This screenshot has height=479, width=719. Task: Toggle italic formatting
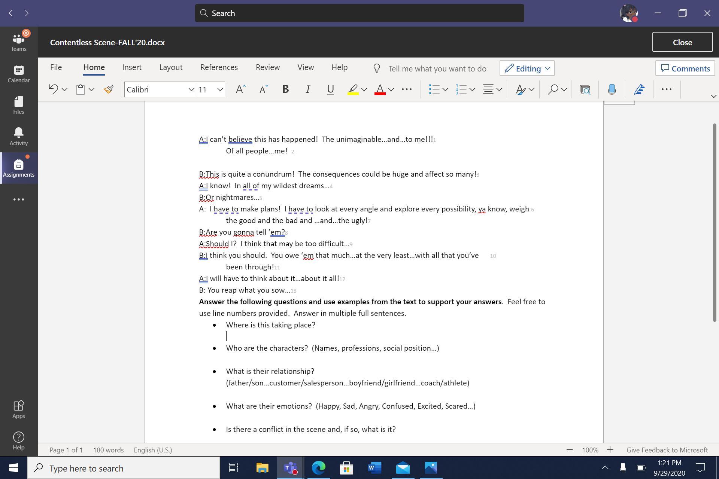click(x=308, y=89)
